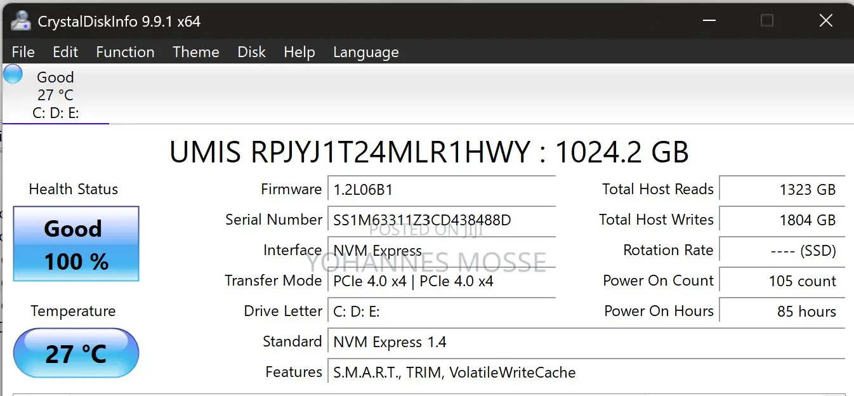Click the Temperature label
Image resolution: width=854 pixels, height=396 pixels.
(x=74, y=311)
